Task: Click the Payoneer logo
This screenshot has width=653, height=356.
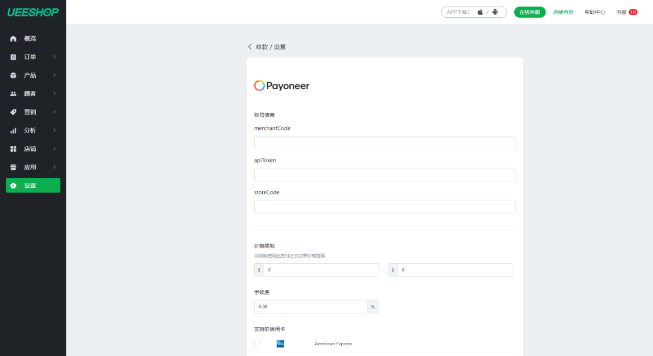Action: tap(282, 86)
